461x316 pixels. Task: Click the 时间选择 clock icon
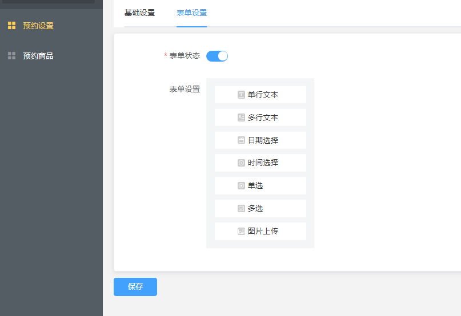(241, 163)
